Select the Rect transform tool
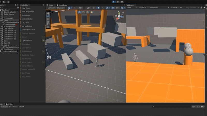 pyautogui.click(x=48, y=24)
